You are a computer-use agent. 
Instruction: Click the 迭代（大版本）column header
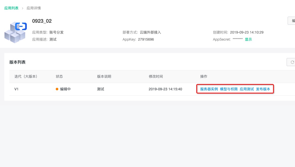click(26, 76)
